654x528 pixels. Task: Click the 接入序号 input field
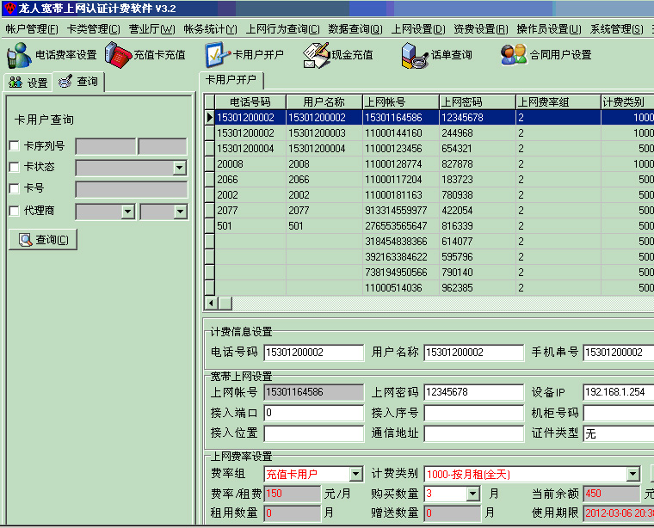(x=474, y=413)
